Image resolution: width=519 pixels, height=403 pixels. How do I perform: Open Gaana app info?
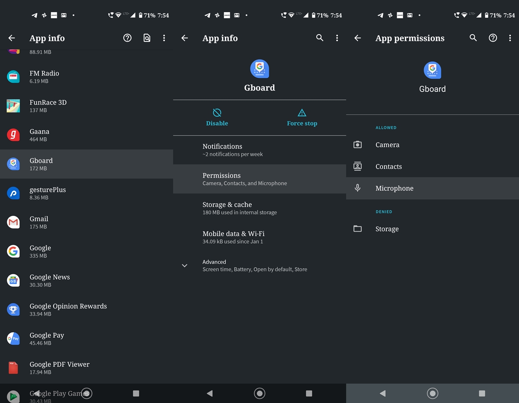click(86, 135)
